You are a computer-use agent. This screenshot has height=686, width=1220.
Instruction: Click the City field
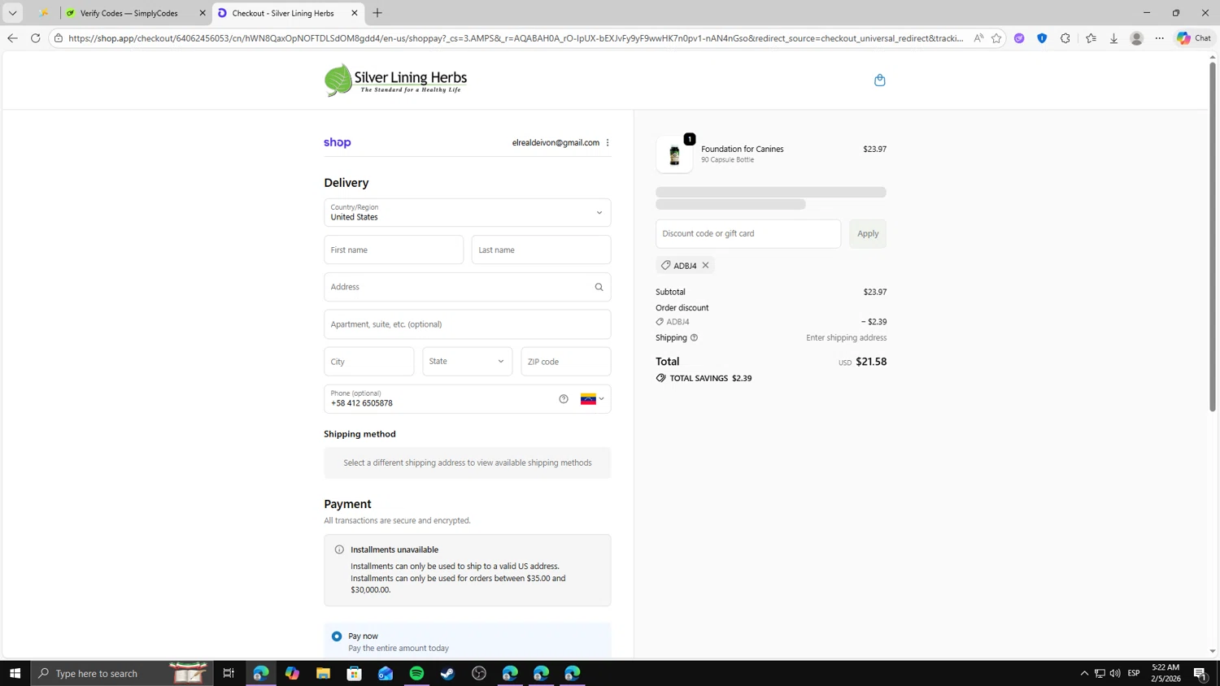pyautogui.click(x=368, y=362)
